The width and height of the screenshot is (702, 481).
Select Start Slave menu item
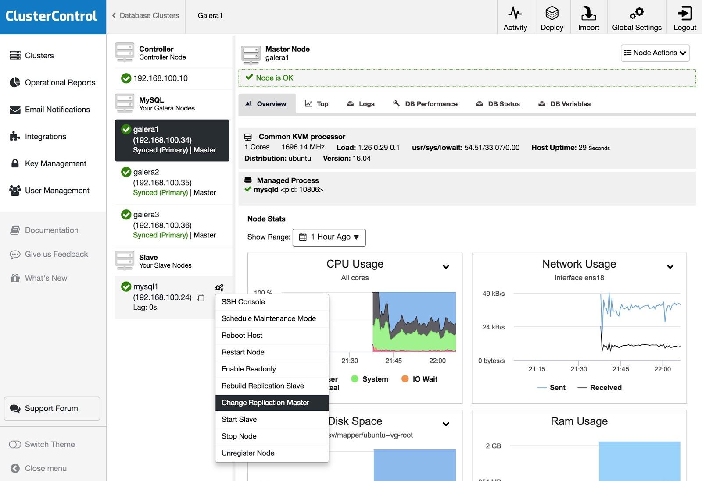coord(272,419)
